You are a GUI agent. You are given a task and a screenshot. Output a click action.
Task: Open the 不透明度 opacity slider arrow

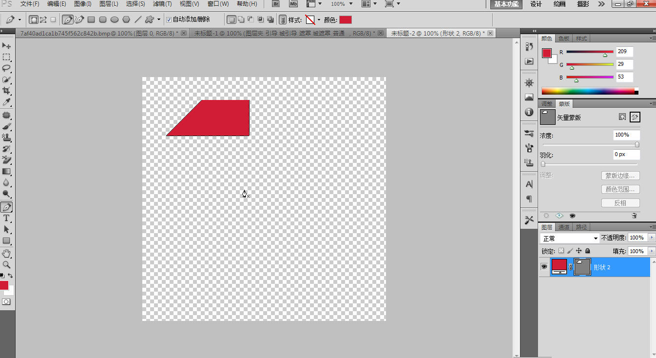(653, 238)
